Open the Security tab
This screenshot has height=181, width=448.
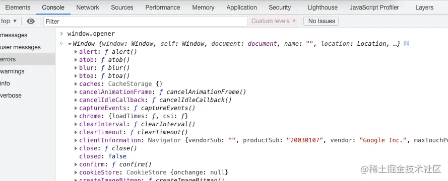(279, 8)
